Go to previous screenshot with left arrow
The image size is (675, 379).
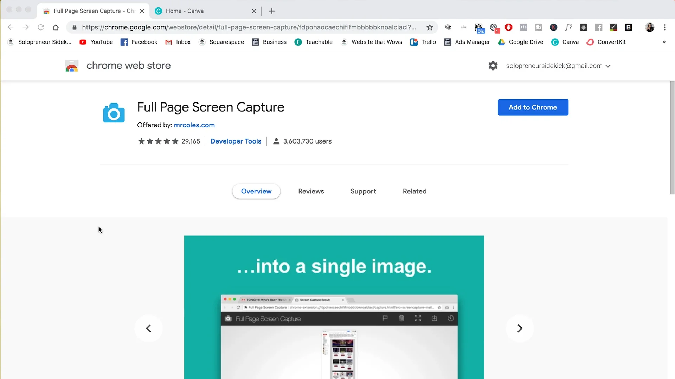148,328
